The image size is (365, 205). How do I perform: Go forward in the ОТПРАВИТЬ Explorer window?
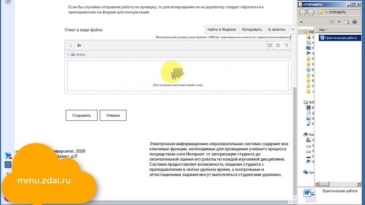tap(310, 13)
